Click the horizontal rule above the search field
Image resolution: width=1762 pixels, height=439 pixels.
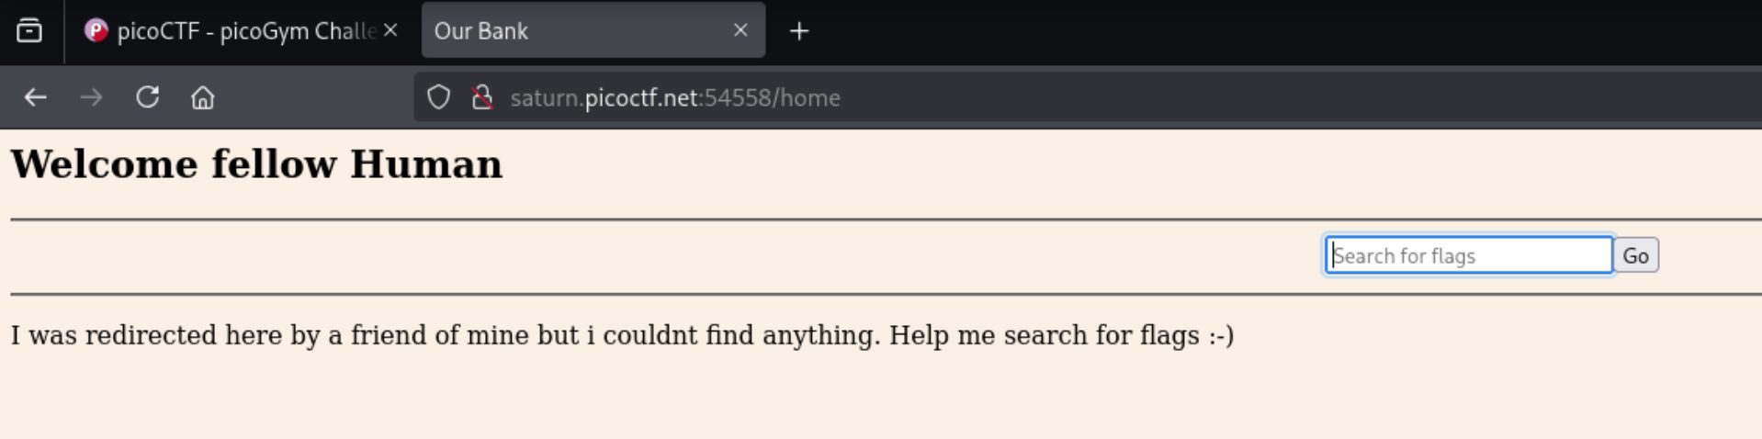tap(887, 219)
